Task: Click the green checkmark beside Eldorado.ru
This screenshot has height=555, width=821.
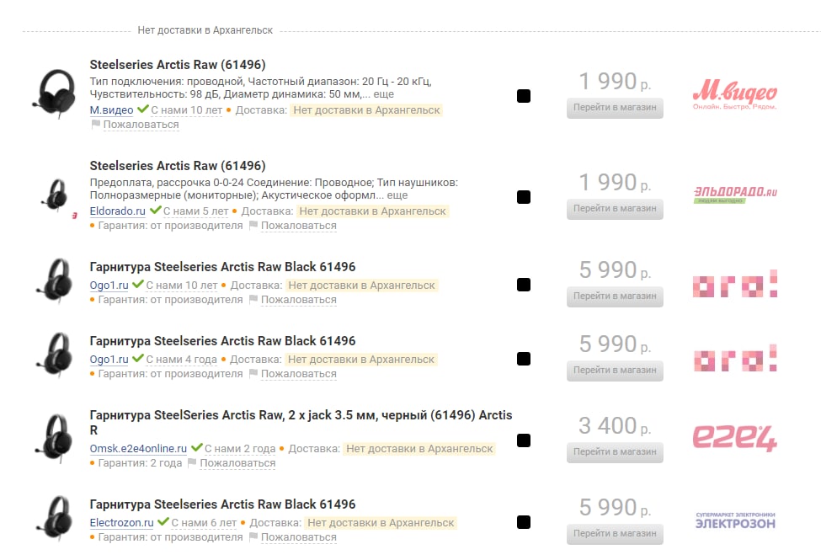Action: click(156, 211)
